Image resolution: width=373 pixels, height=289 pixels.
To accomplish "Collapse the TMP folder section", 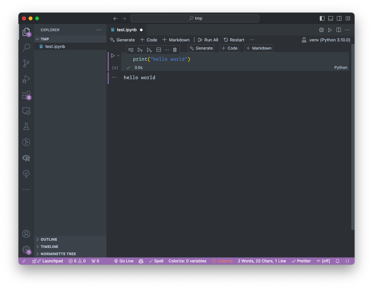I will point(70,39).
